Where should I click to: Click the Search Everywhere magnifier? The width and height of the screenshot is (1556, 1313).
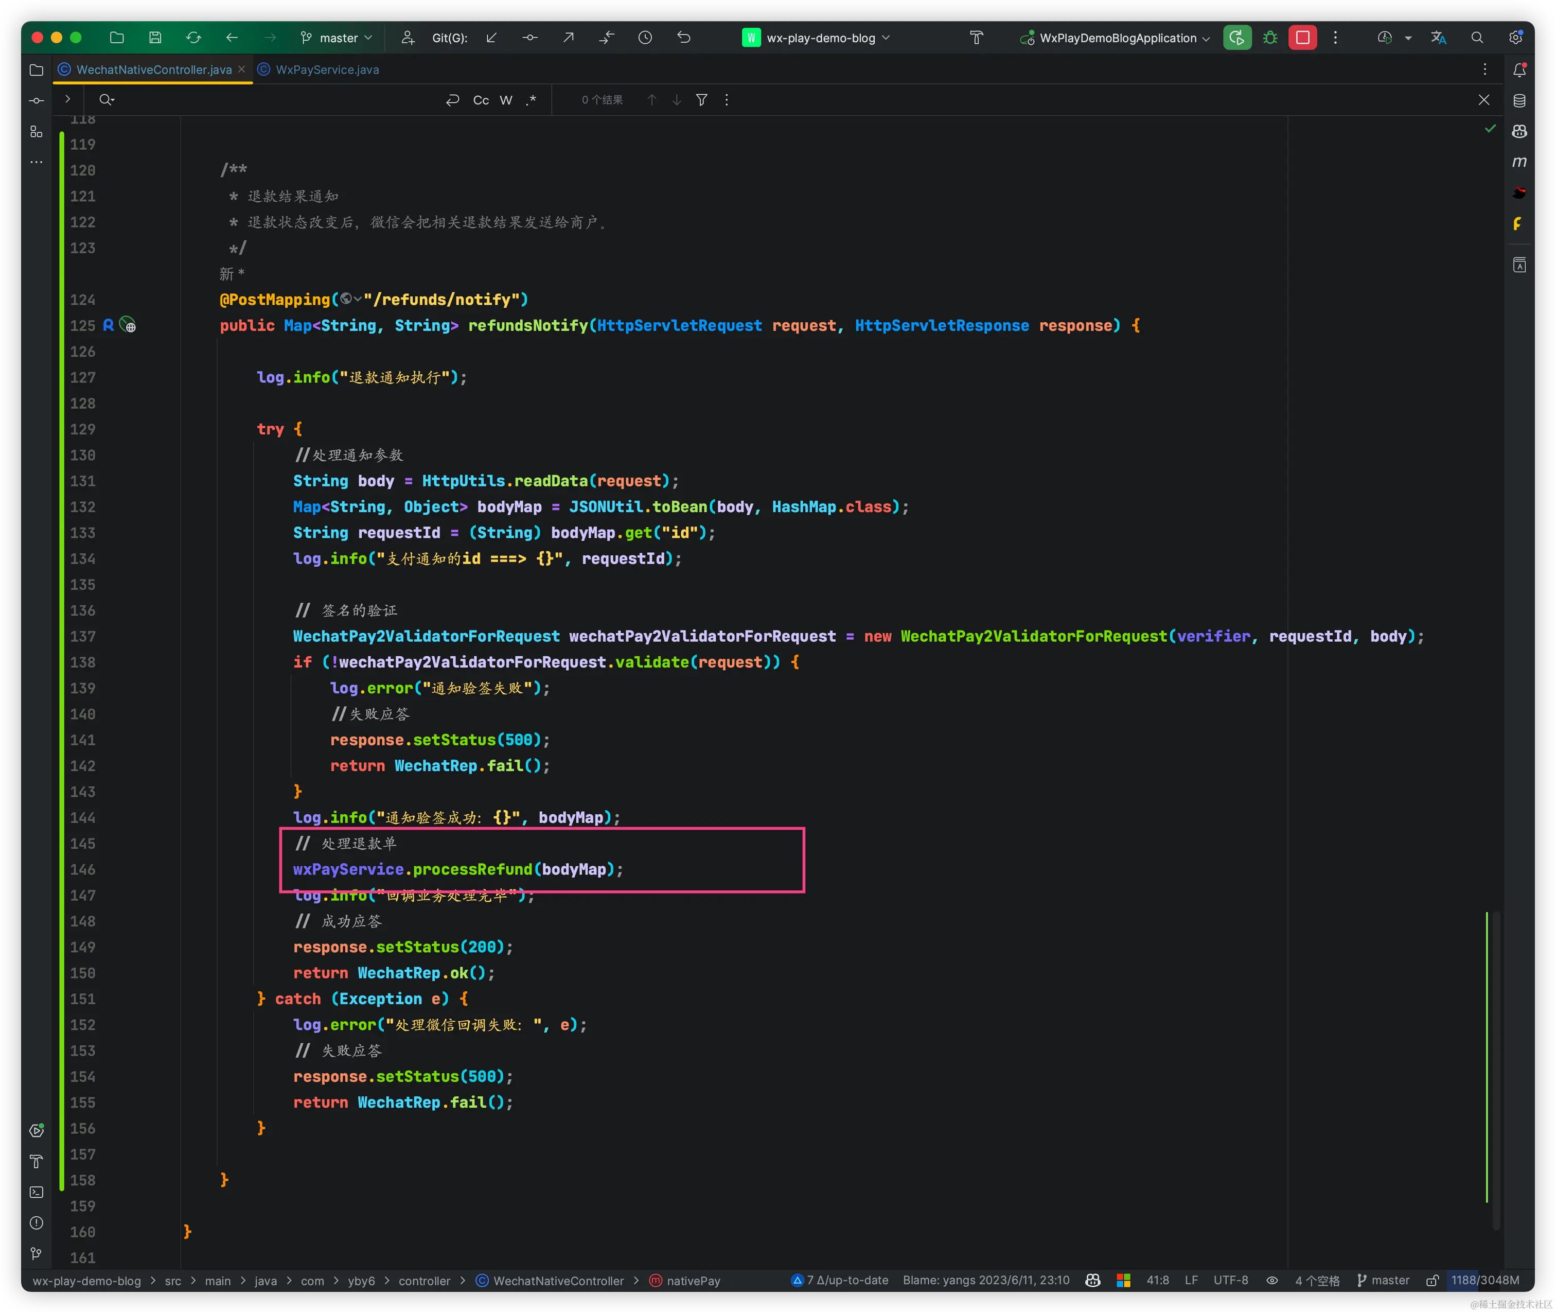click(x=1477, y=38)
